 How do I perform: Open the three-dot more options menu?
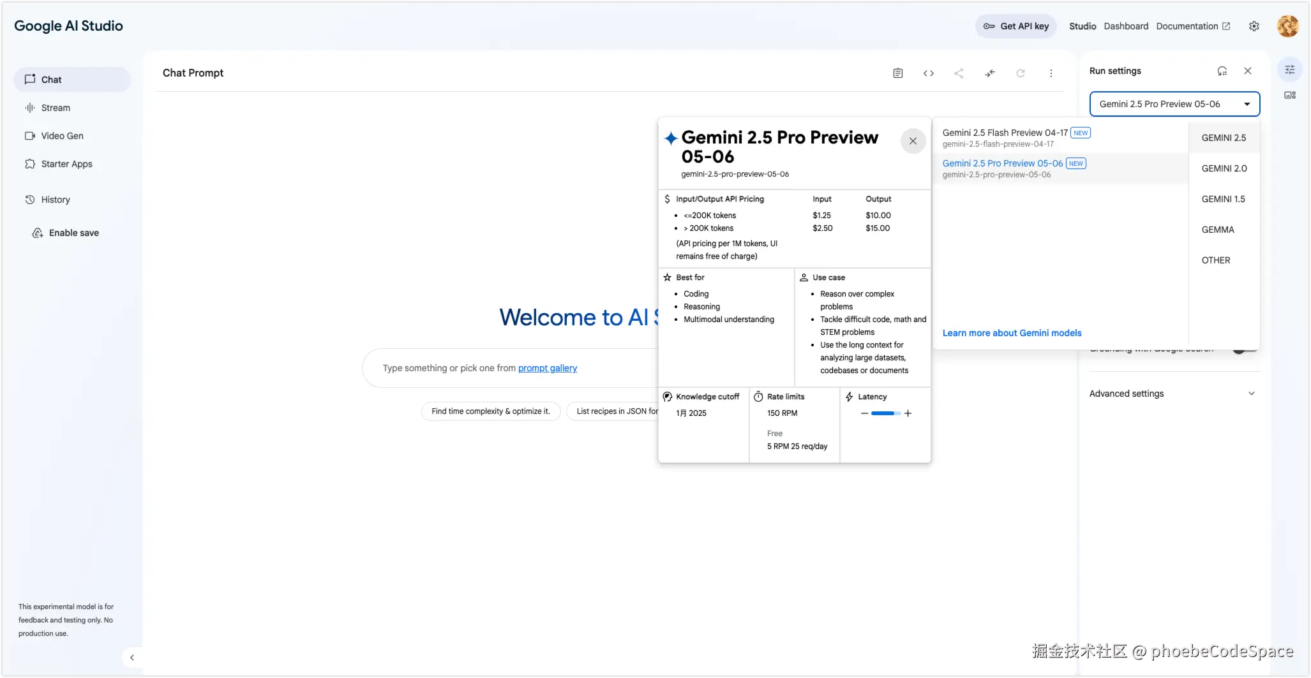click(1051, 73)
